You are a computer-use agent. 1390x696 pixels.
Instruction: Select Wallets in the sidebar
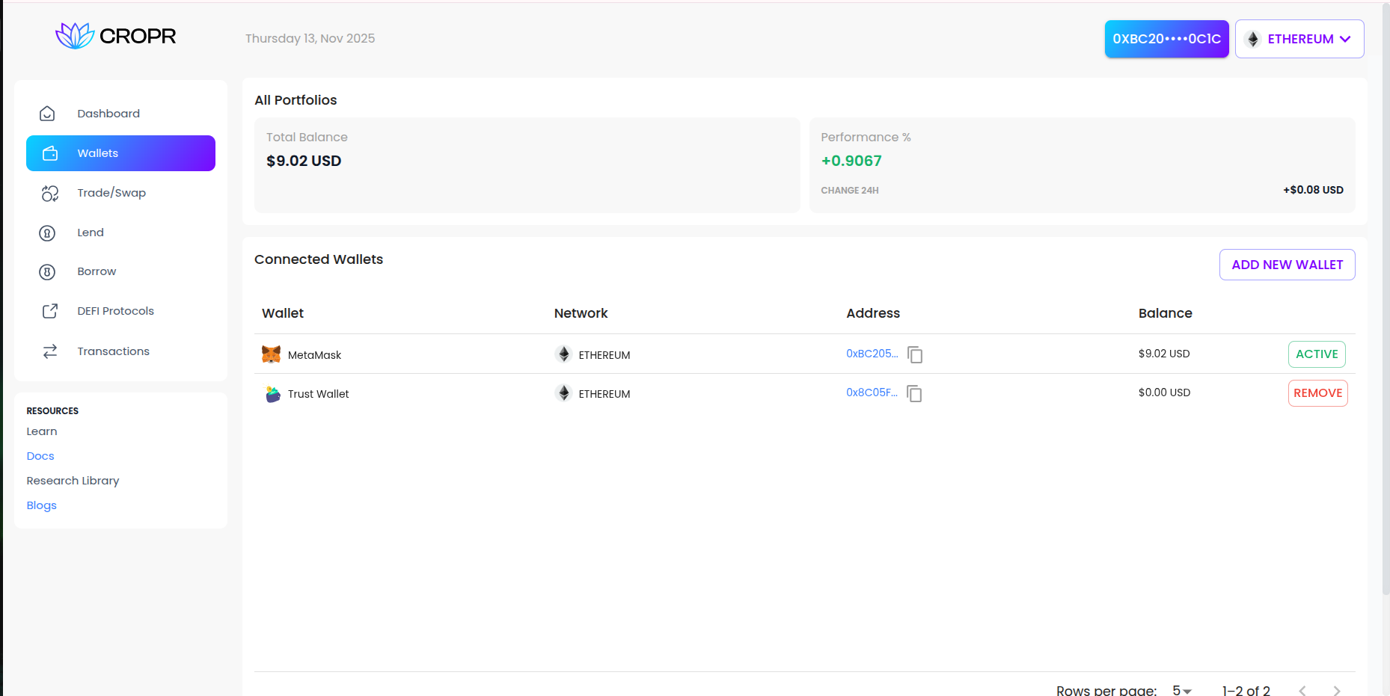pyautogui.click(x=120, y=153)
